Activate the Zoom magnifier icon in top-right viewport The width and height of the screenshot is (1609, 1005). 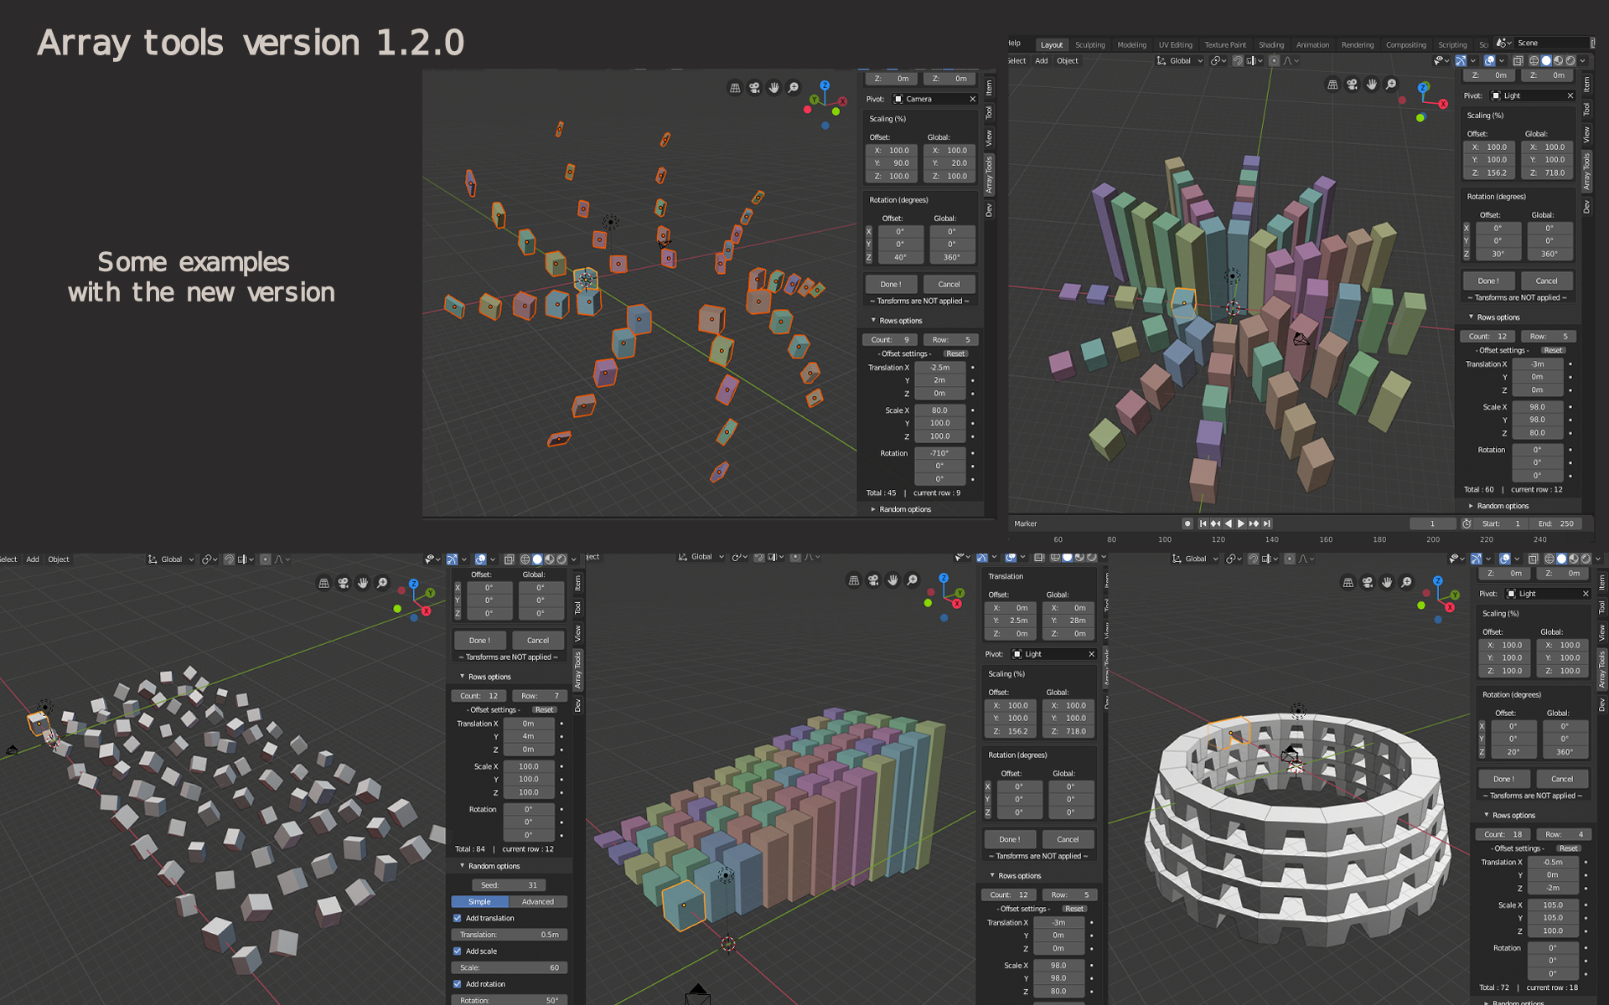pos(1390,85)
